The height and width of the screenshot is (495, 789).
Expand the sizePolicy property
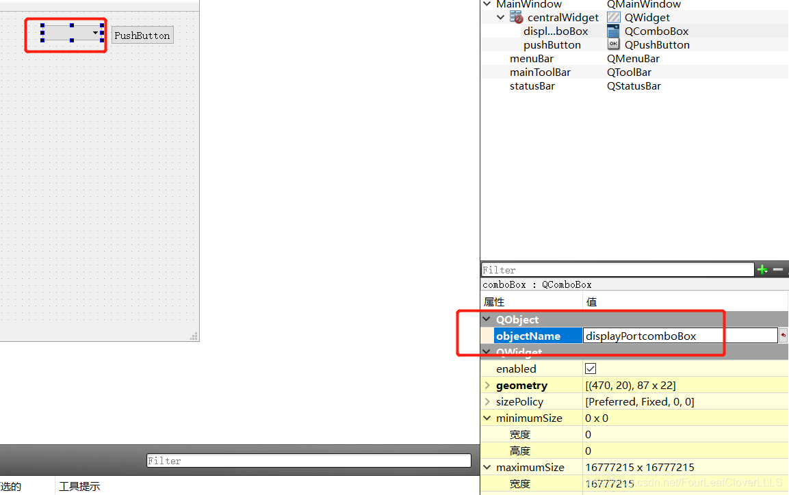(487, 401)
